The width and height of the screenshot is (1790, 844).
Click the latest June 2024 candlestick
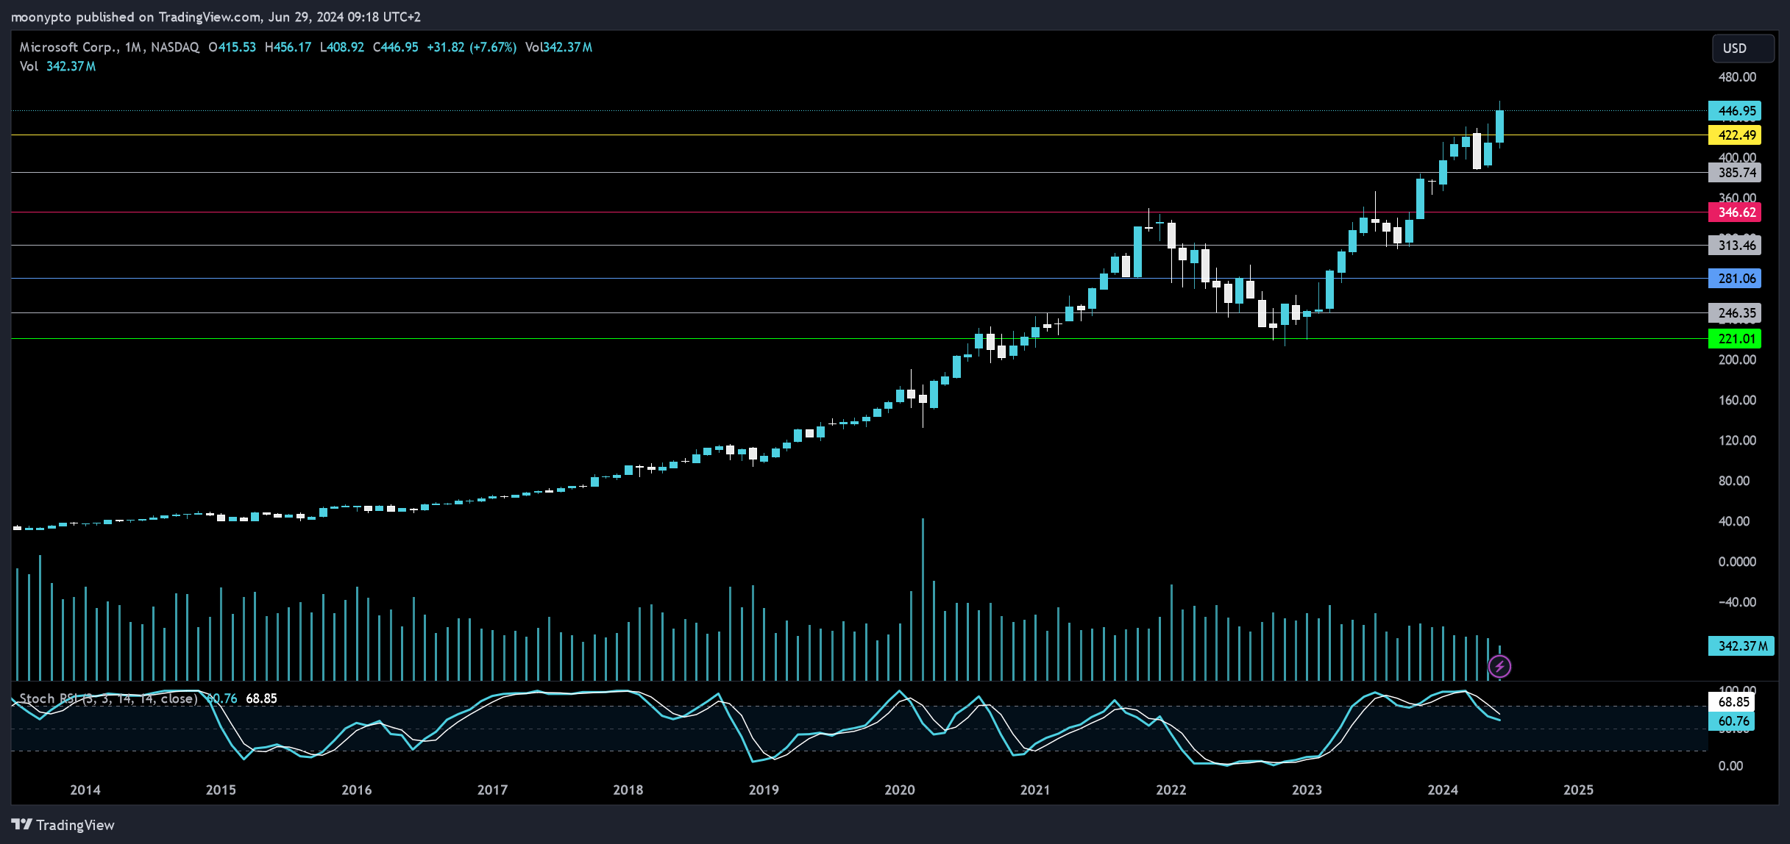coord(1499,126)
